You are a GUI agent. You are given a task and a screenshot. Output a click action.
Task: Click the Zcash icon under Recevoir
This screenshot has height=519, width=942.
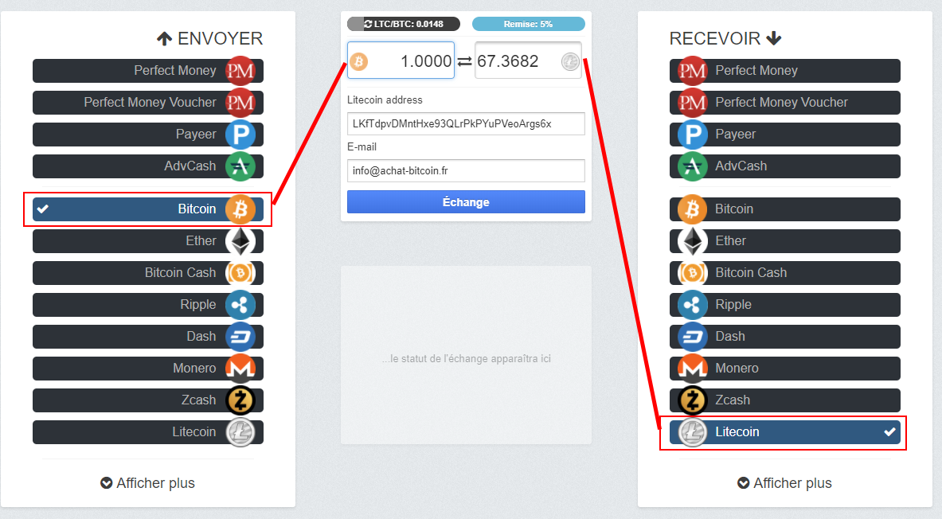[x=692, y=400]
